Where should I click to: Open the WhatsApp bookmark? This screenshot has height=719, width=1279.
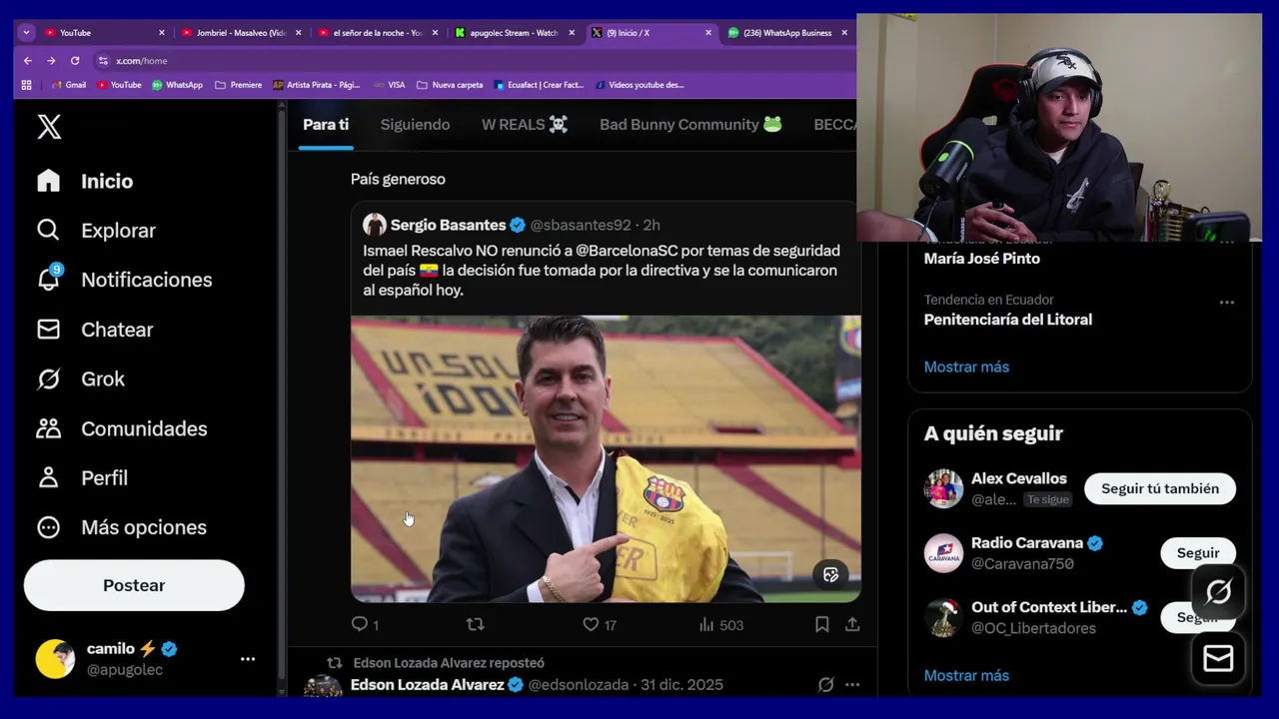tap(177, 85)
